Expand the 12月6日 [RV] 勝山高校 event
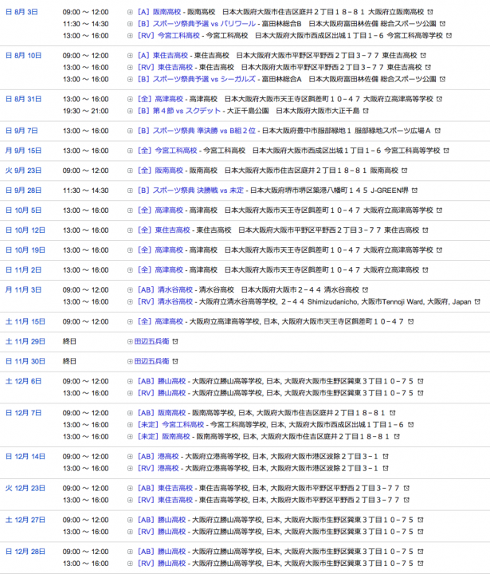490x574 pixels. [130, 393]
